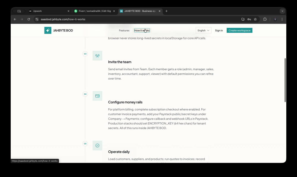The image size is (297, 177).
Task: Reload the page with refresh icon
Action: pos(29,19)
